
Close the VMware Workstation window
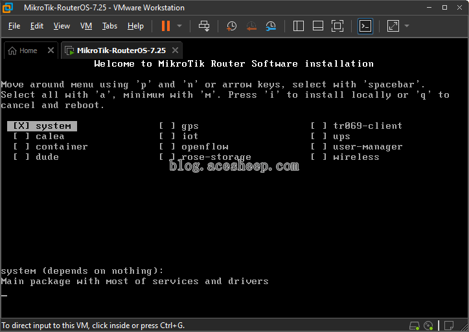tap(460, 8)
